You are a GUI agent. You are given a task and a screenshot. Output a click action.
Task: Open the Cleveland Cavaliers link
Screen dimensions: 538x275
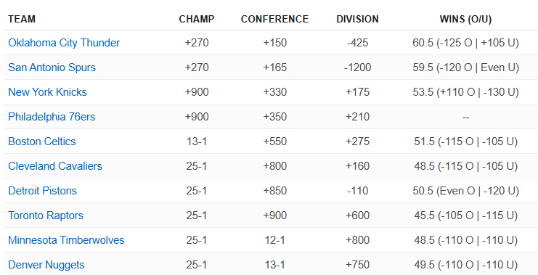[x=55, y=166]
